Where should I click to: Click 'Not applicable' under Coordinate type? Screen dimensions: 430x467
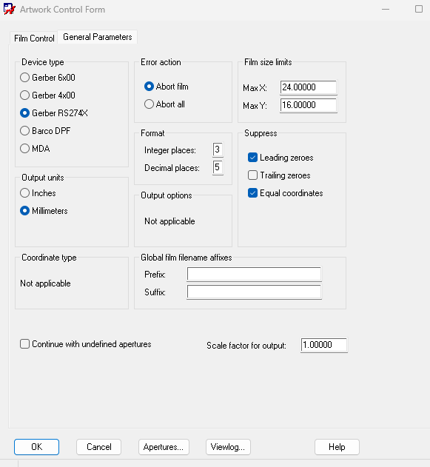(45, 283)
